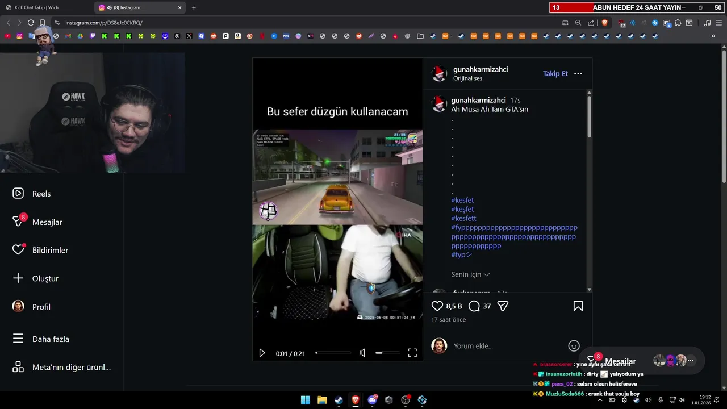Open the media control music note icon

pos(707,23)
